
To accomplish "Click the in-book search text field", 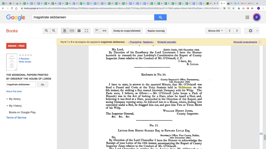I will click(x=21, y=85).
